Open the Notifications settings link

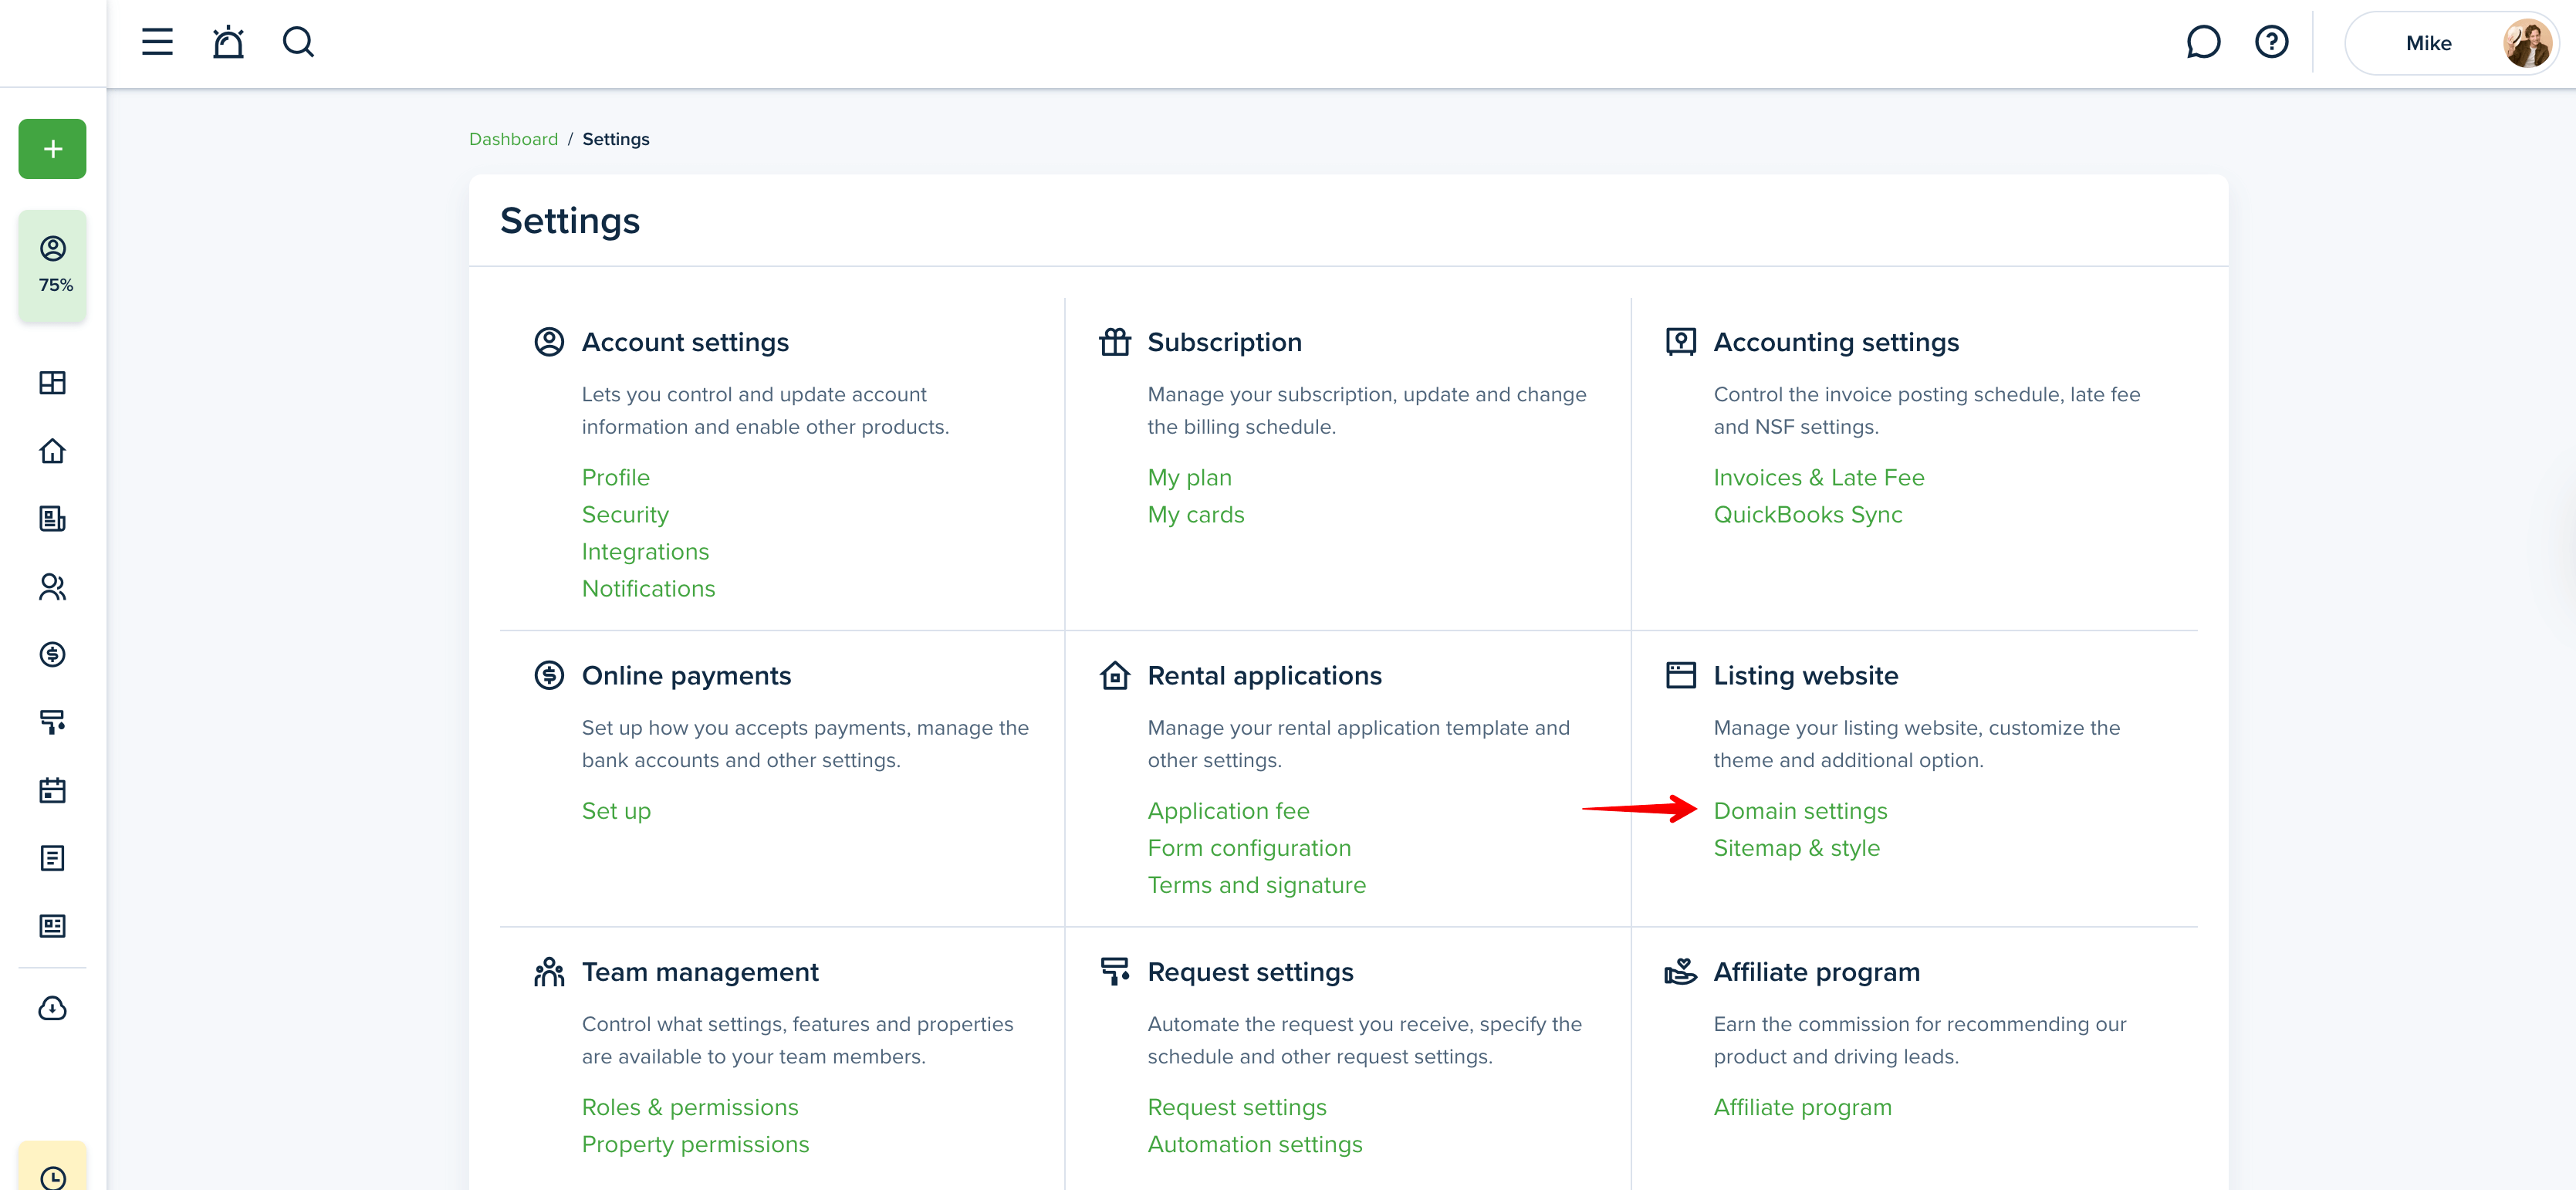pyautogui.click(x=648, y=589)
